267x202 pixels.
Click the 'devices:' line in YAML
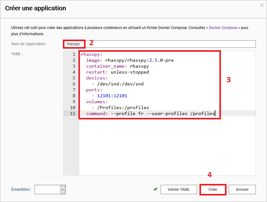(97, 78)
